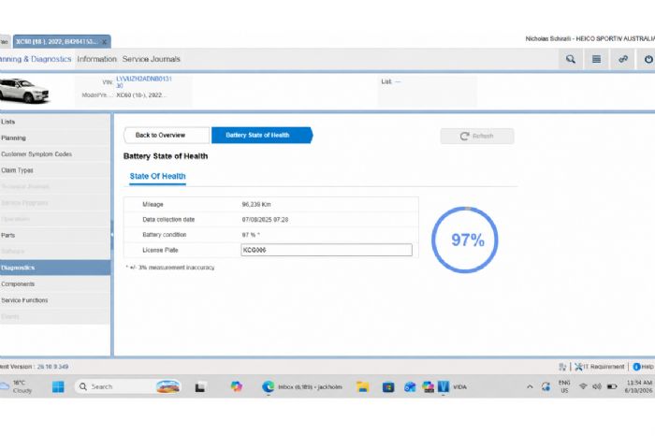This screenshot has width=655, height=436.
Task: Click the taskbar Search box
Action: 129,387
